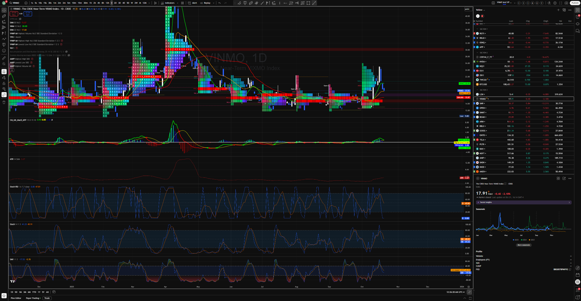This screenshot has width=581, height=301.
Task: Open the object tree layers icon
Action: pyautogui.click(x=578, y=24)
